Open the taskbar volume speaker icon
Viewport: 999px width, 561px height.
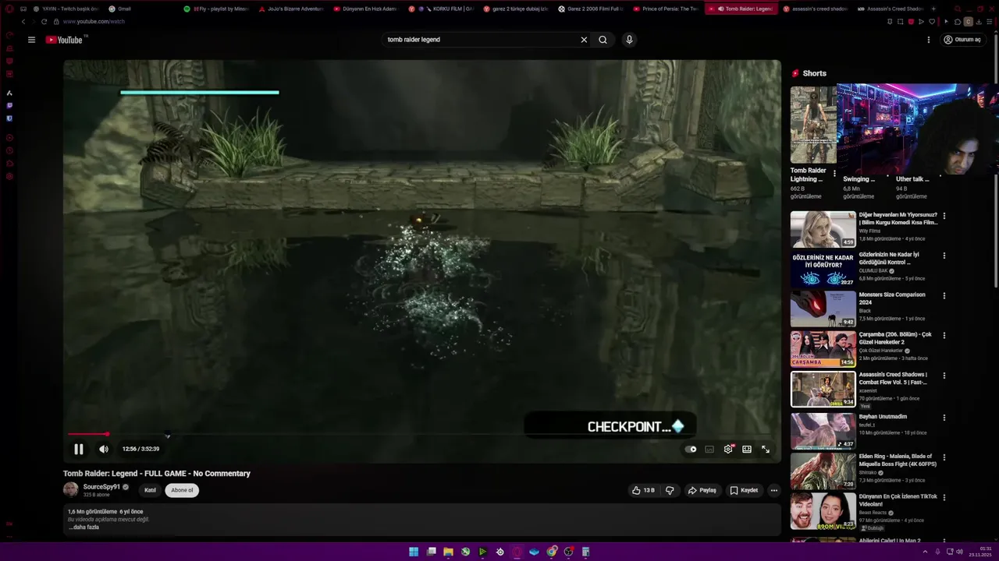click(959, 552)
